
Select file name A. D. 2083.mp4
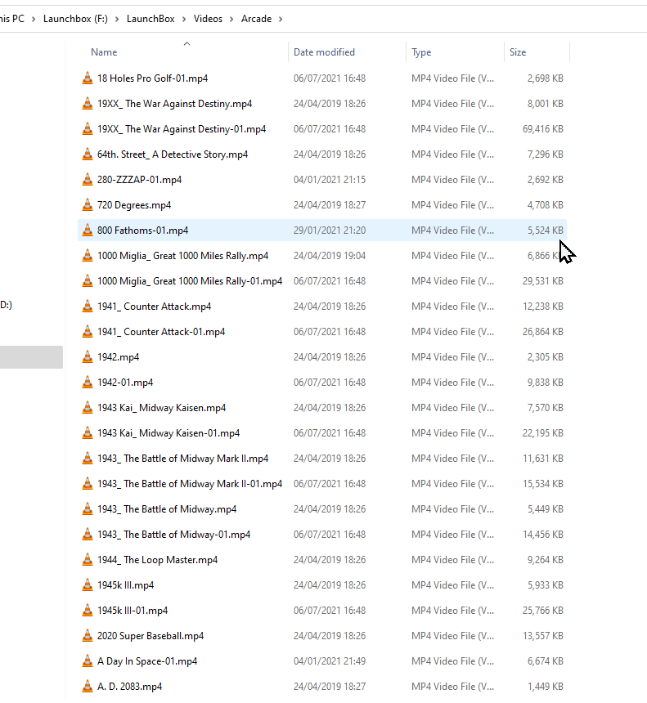[130, 686]
